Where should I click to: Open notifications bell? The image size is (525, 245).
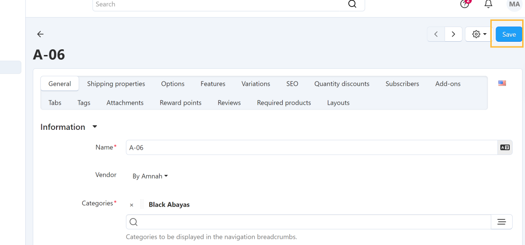[x=488, y=4]
